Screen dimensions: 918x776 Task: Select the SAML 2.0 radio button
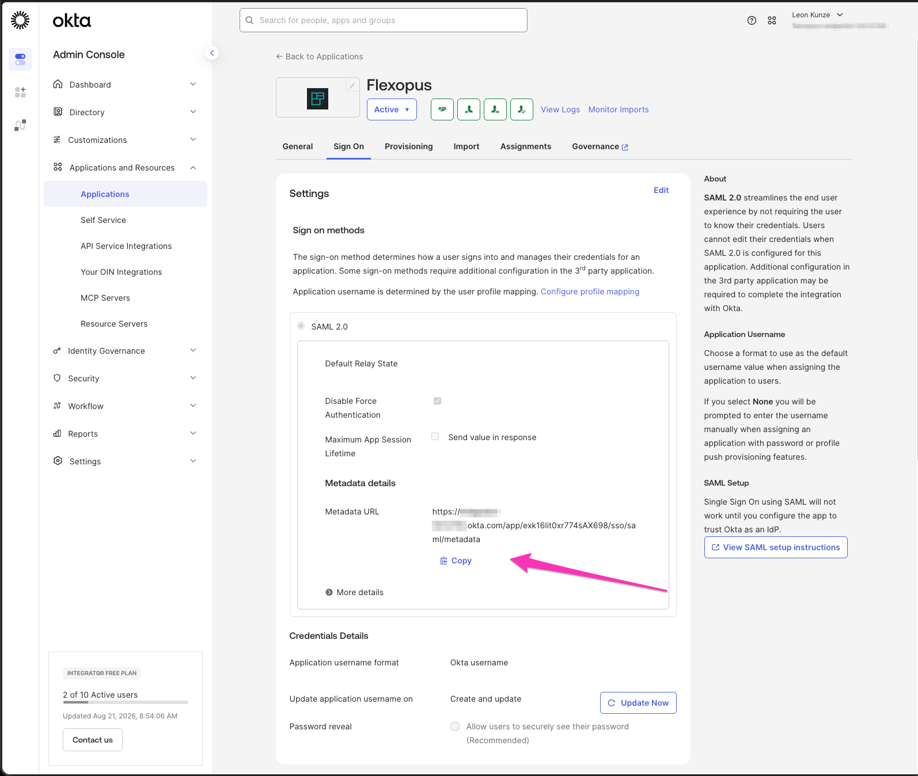[x=301, y=326]
